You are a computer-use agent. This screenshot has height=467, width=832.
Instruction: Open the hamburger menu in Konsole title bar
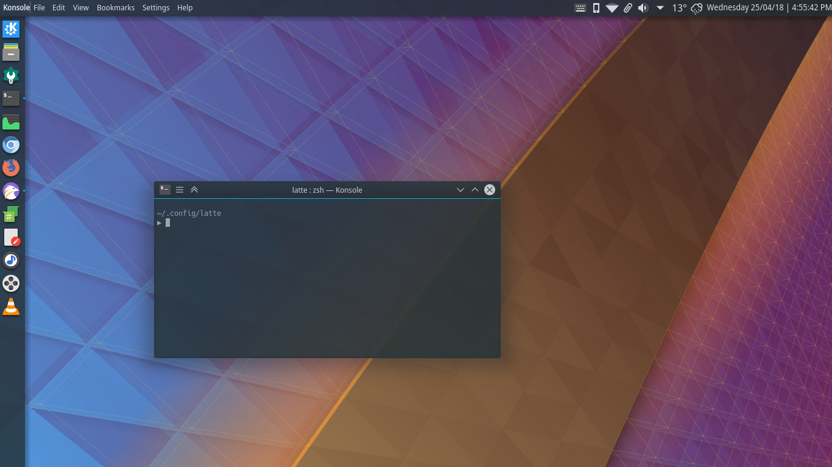[x=180, y=190]
